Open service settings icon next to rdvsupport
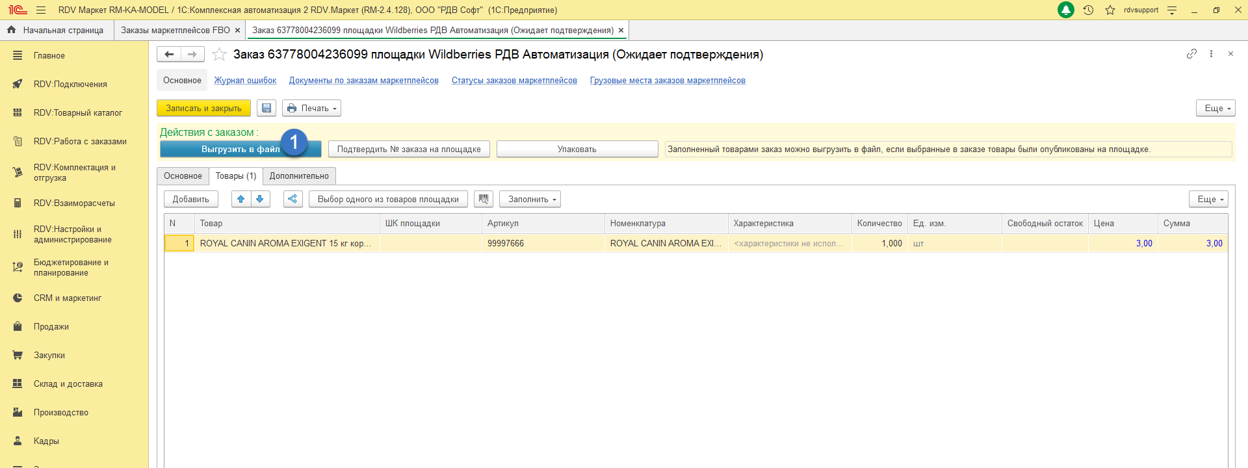 [x=1172, y=10]
